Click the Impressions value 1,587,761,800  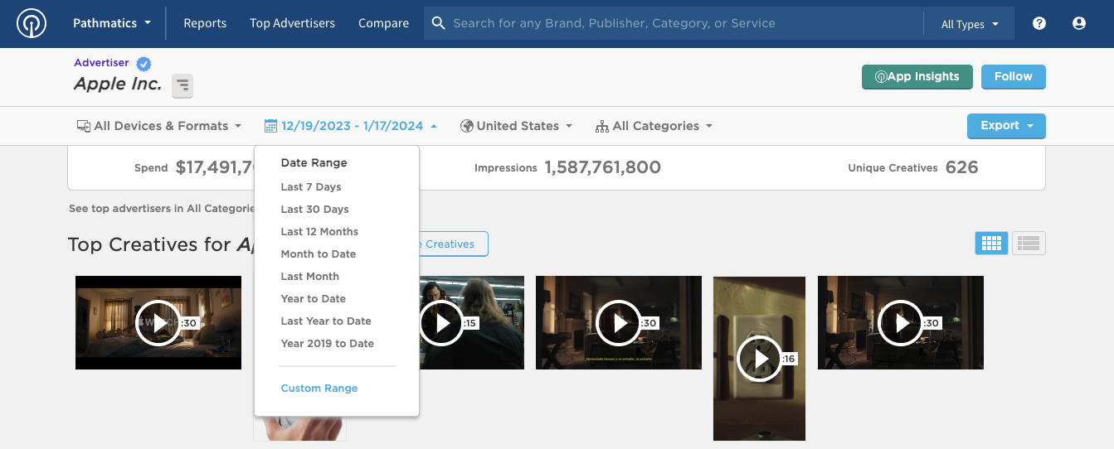(x=603, y=167)
